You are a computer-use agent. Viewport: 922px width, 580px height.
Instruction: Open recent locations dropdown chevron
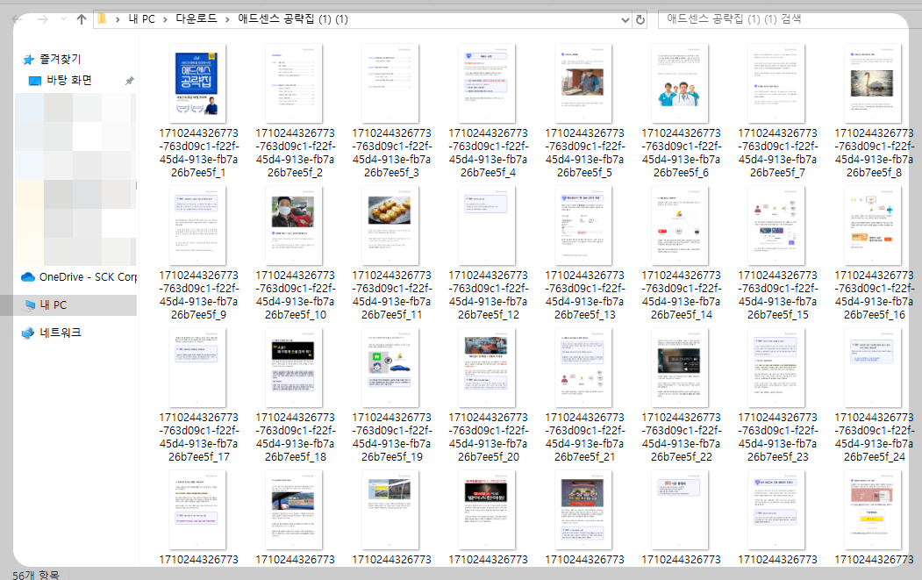(x=63, y=19)
